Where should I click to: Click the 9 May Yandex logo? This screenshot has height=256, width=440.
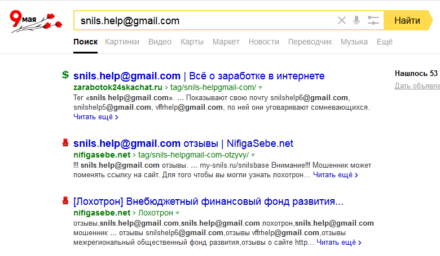[x=35, y=21]
